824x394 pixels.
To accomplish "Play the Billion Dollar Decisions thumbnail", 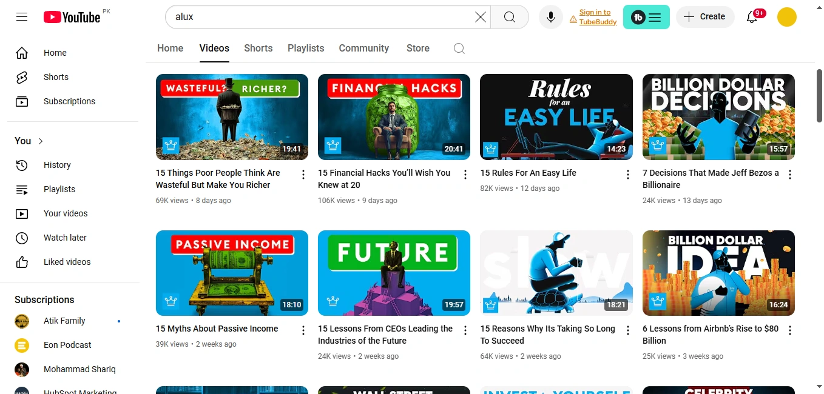I will pos(718,117).
